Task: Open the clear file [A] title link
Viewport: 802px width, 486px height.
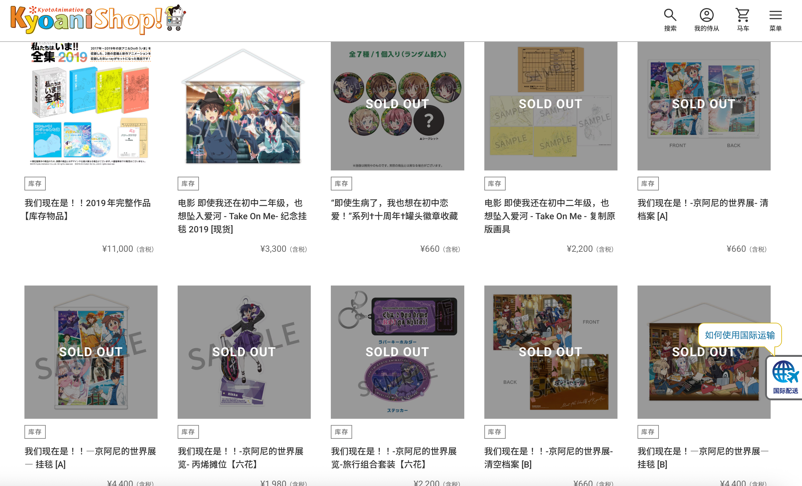Action: (703, 210)
